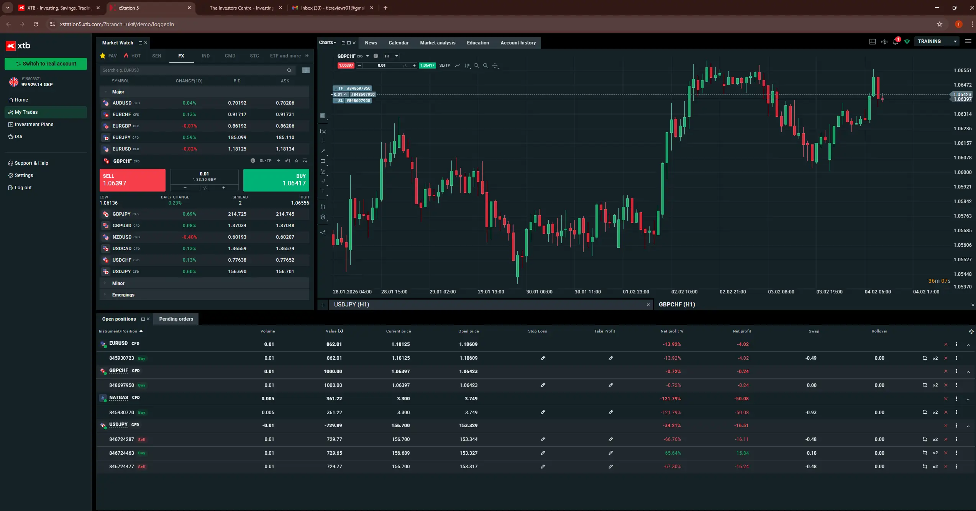This screenshot has width=976, height=511.
Task: Open the TRAINING account dropdown
Action: tap(937, 41)
